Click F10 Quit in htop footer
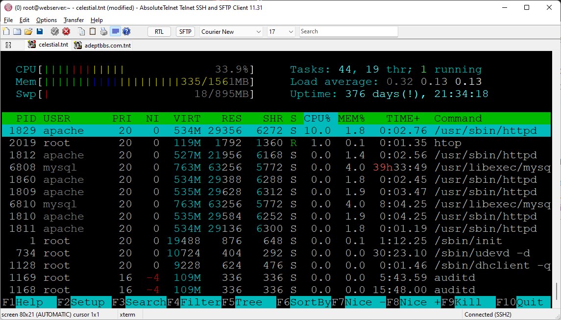Screen dimensions: 561x320 pos(523,302)
